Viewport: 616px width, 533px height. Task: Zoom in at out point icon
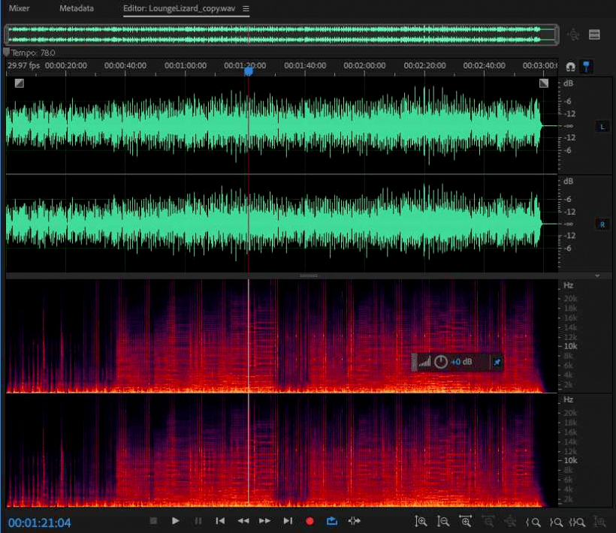point(555,522)
